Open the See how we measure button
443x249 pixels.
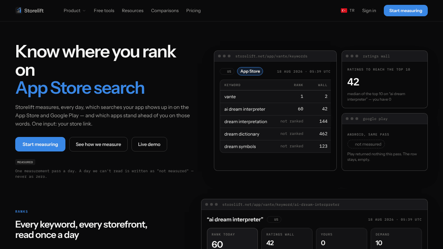98,144
